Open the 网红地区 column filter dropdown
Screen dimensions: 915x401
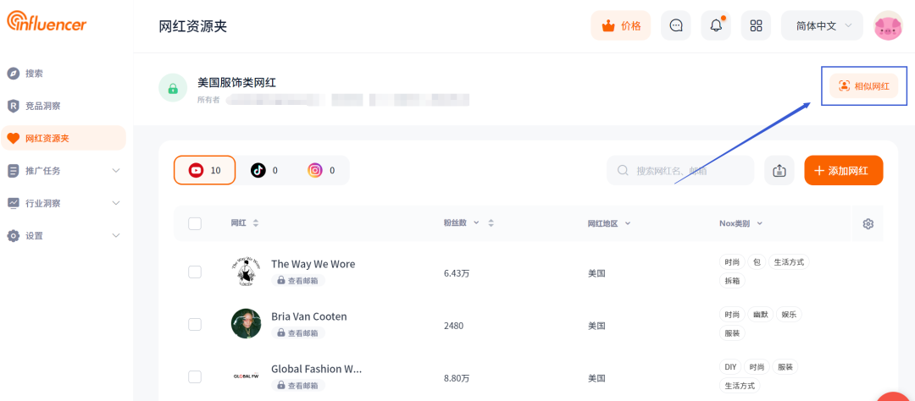point(609,223)
